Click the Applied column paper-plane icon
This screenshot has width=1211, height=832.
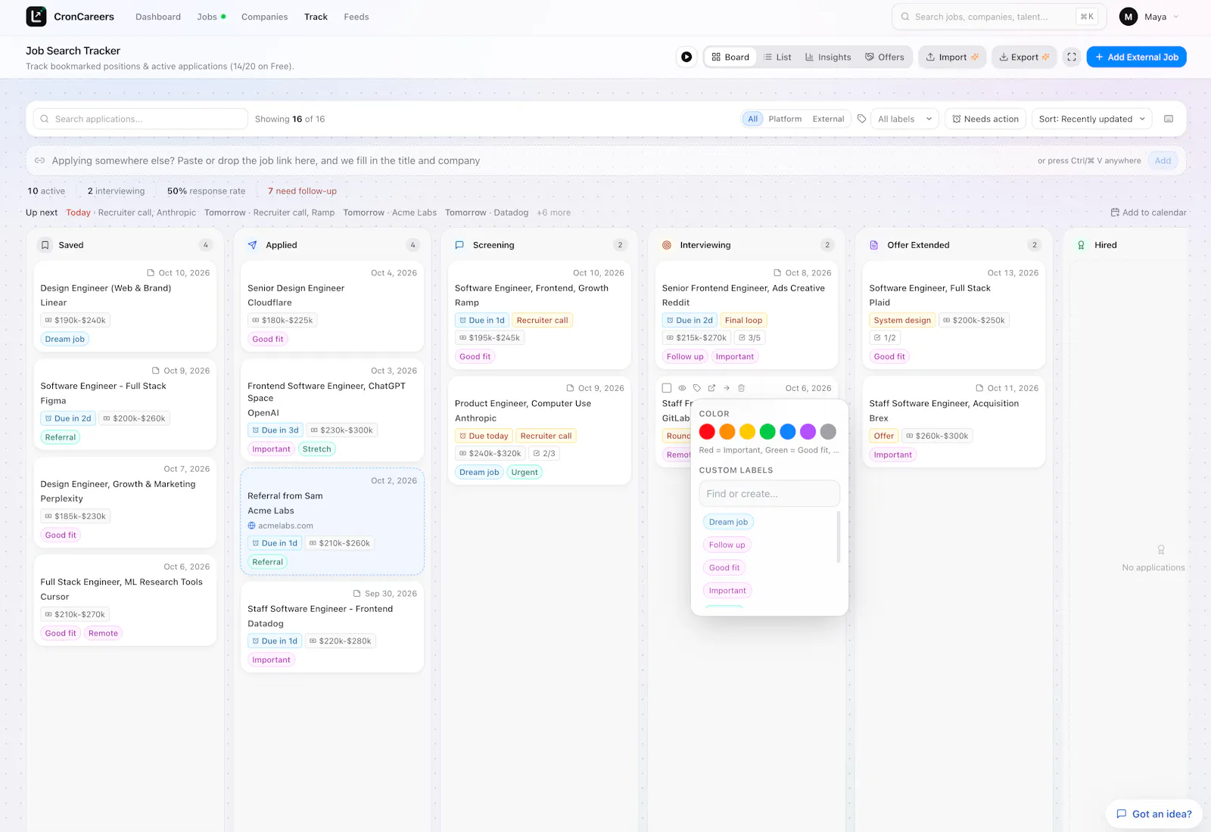[x=253, y=245]
